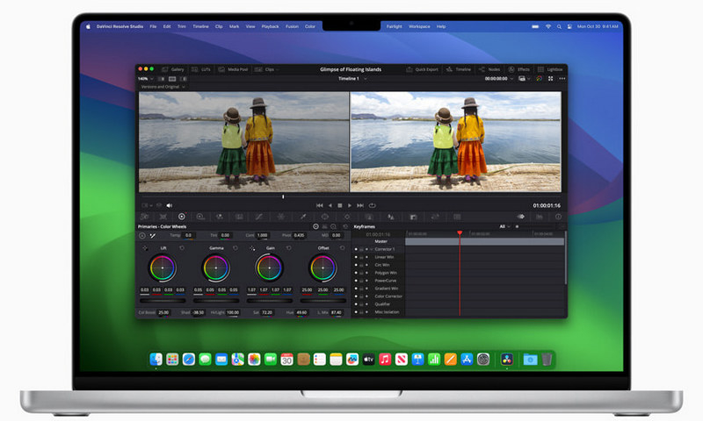Screen dimensions: 703x421
Task: Click the center of the Gain color wheel
Action: coord(269,268)
